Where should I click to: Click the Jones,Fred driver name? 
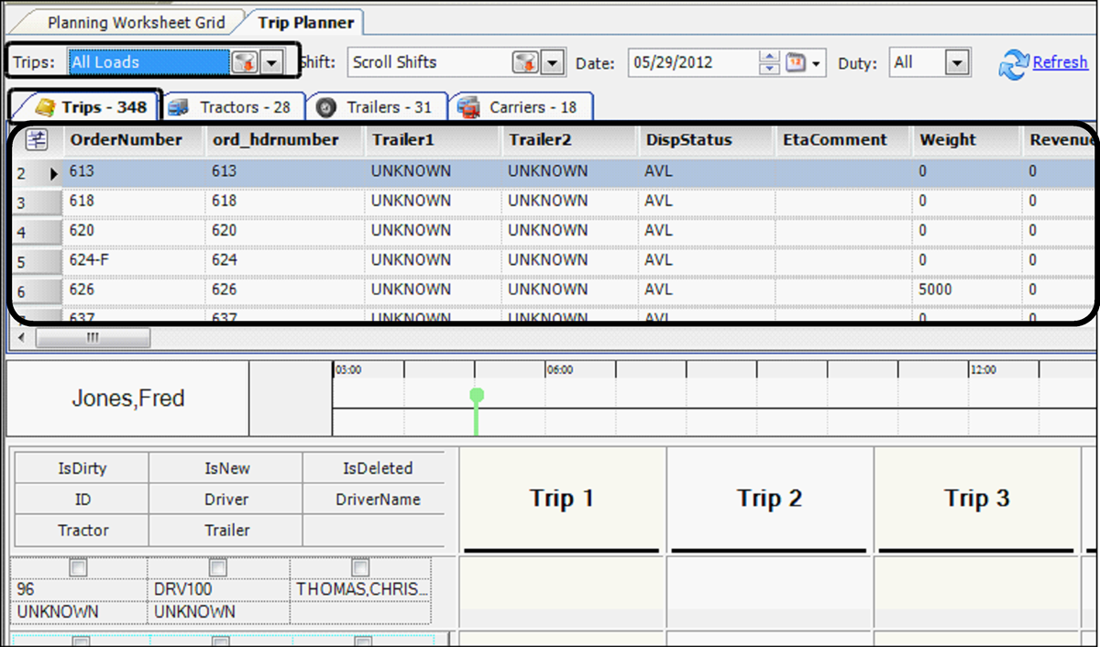click(x=128, y=399)
